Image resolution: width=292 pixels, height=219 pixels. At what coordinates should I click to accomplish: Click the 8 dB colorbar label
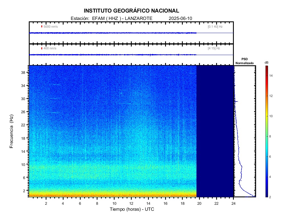pos(270,137)
